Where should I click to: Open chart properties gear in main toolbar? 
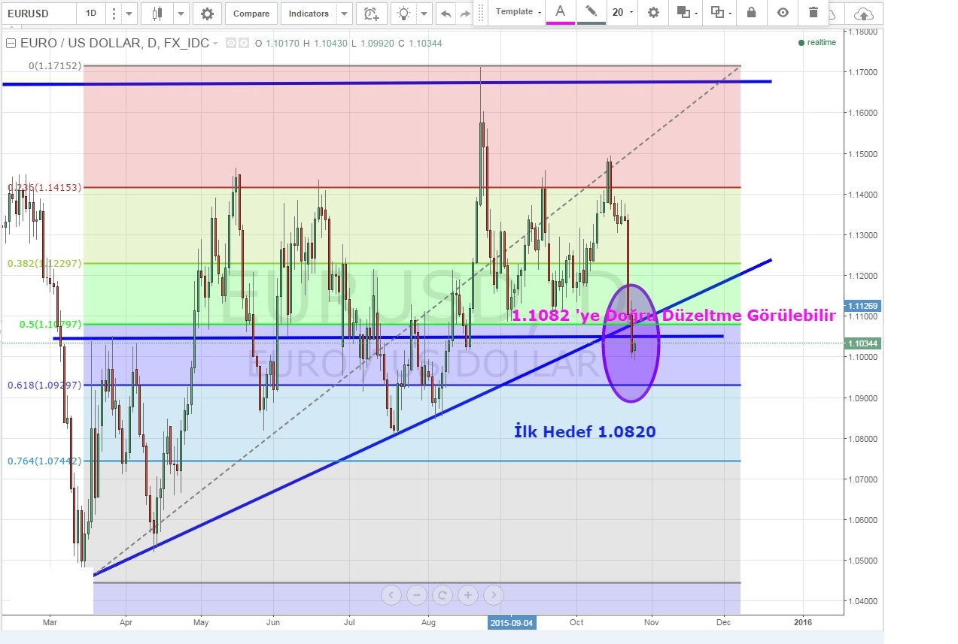[207, 14]
